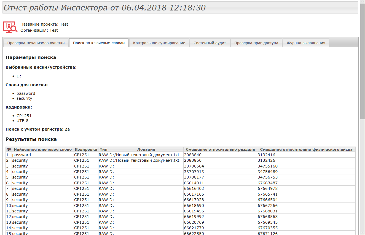Click the Тип column header

[x=103, y=149]
